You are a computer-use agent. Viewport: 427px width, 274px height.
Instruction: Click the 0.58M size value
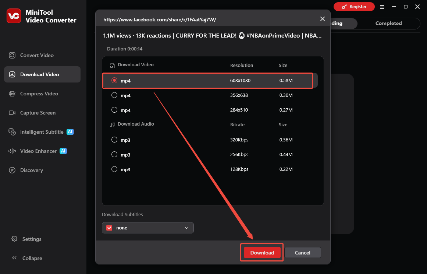coord(286,80)
